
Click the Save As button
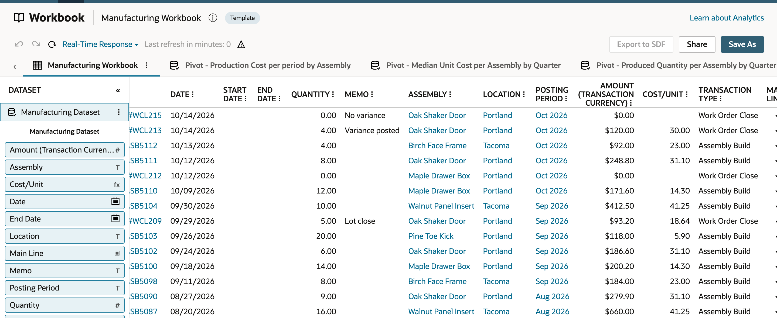742,44
